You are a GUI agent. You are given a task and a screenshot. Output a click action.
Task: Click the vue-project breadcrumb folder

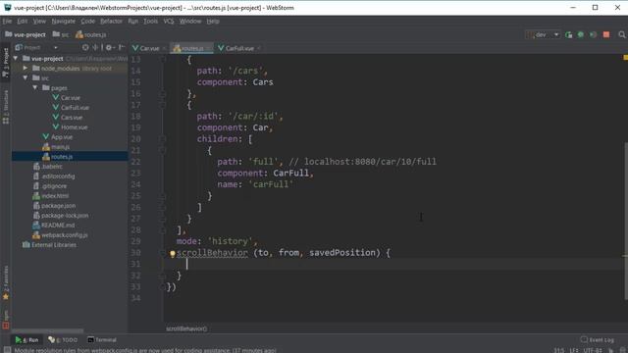(x=26, y=35)
